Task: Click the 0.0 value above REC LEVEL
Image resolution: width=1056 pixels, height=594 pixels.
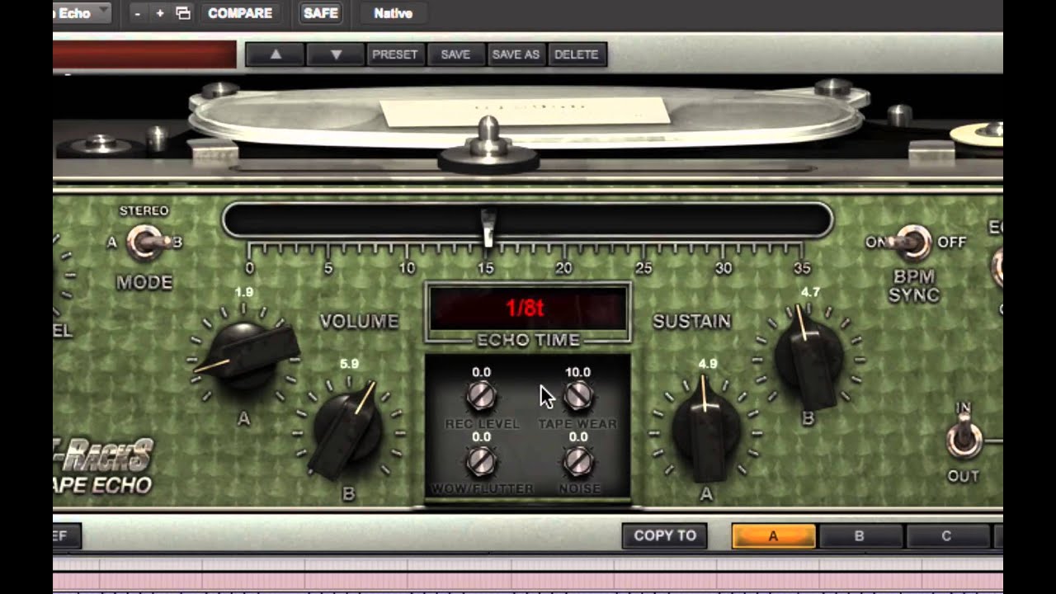Action: pyautogui.click(x=481, y=372)
